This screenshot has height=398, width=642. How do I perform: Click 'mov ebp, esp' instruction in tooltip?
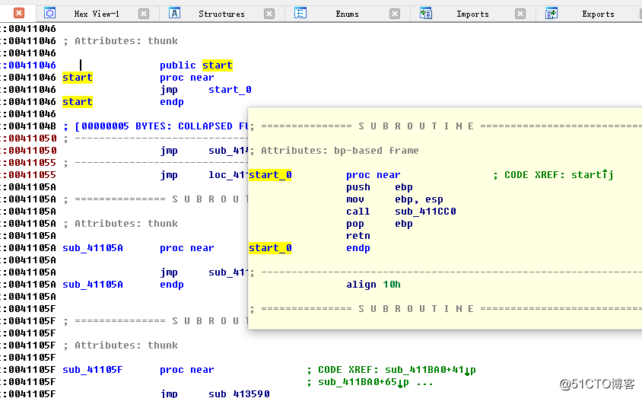(395, 199)
